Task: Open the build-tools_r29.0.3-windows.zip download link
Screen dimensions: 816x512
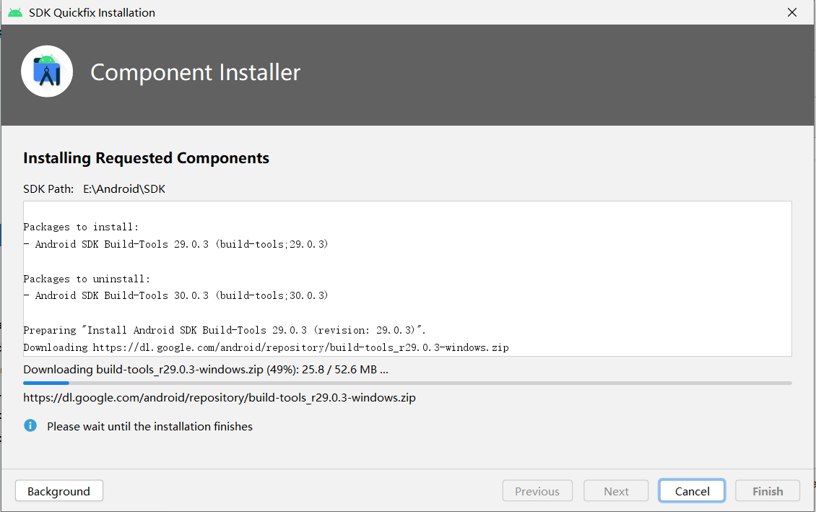Action: (x=219, y=397)
